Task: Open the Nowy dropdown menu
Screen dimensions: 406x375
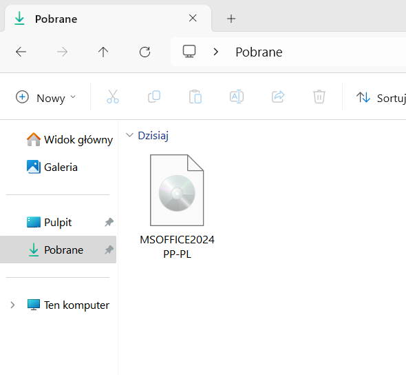Action: coord(45,97)
